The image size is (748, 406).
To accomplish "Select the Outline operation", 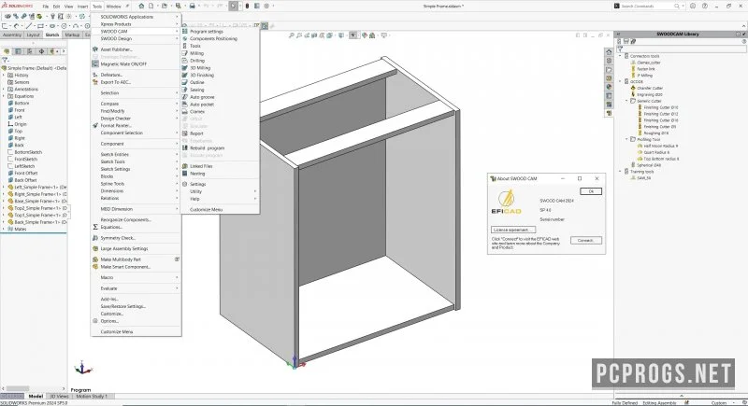I will (x=197, y=82).
